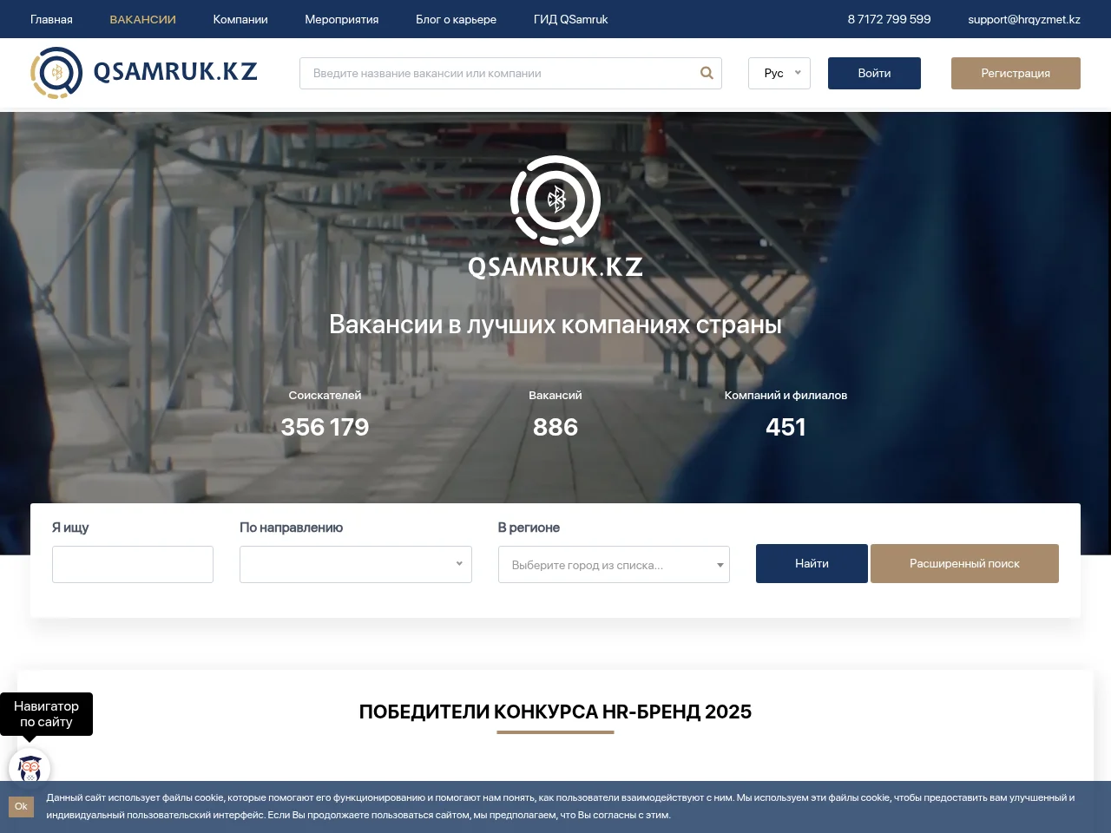
Task: Open ГИД QSamruk menu item
Action: 570,19
